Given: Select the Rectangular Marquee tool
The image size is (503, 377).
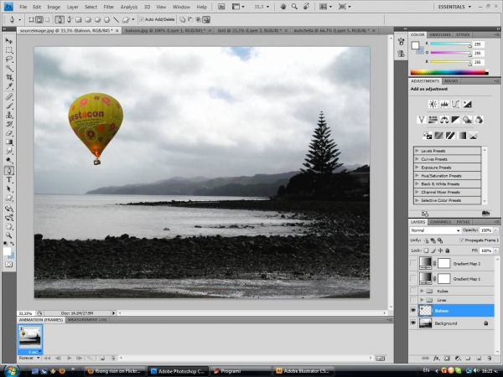Looking at the screenshot, I should (x=9, y=50).
